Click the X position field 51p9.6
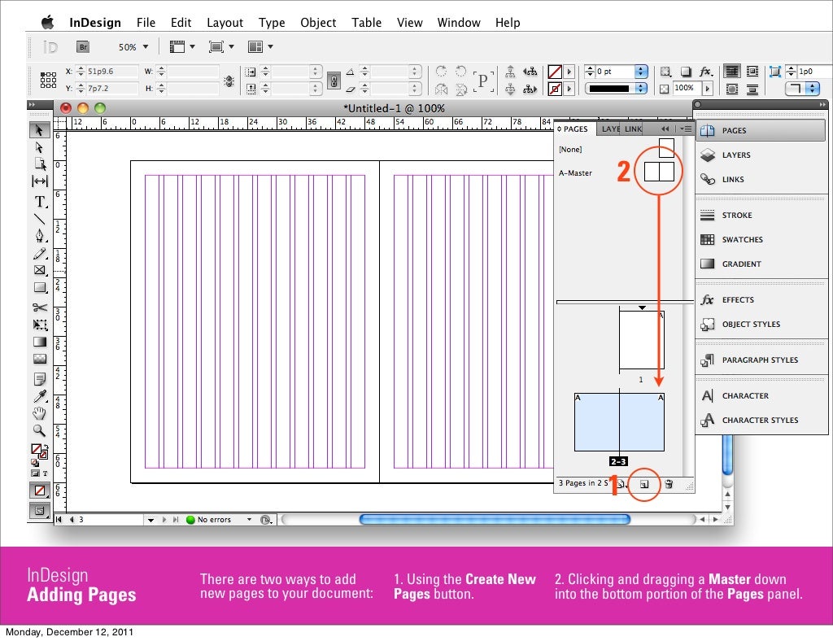This screenshot has height=641, width=833. 112,71
